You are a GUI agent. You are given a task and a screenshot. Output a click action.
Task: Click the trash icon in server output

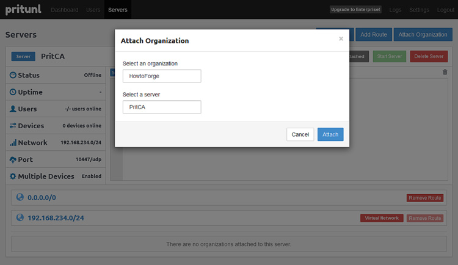tap(445, 72)
